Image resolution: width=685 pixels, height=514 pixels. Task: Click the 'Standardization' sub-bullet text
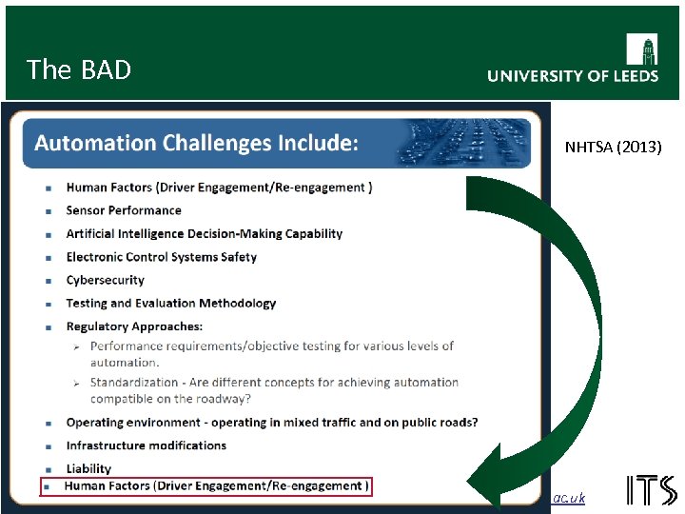tap(274, 390)
